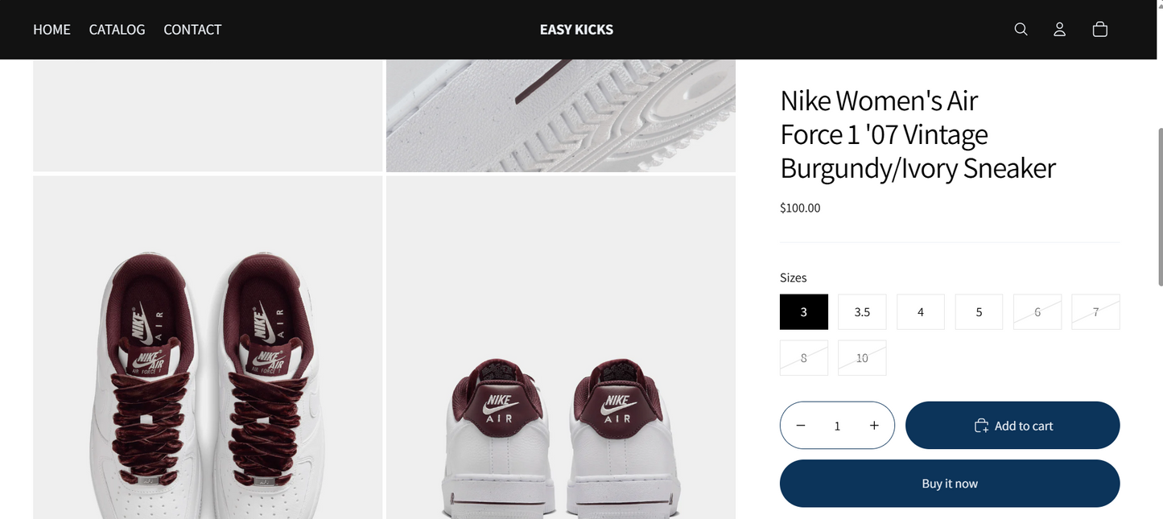
Task: Click the EASY KICKS store logo
Action: pyautogui.click(x=576, y=30)
